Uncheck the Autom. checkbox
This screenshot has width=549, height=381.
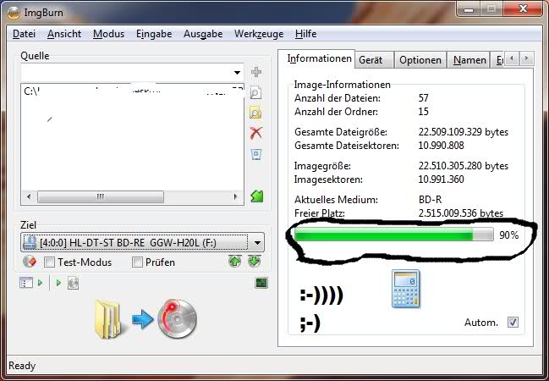point(513,322)
